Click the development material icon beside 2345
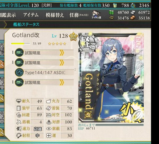This screenshot has height=144, width=159. [133, 6]
